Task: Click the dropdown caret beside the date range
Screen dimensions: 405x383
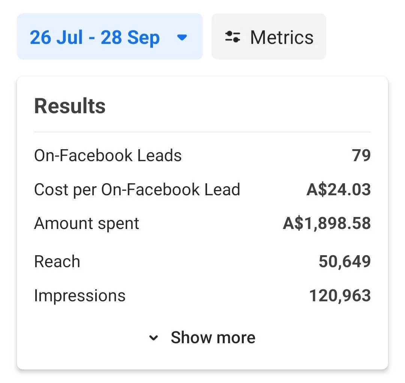Action: pos(182,37)
